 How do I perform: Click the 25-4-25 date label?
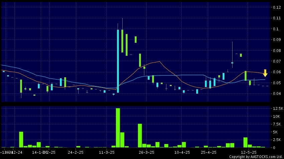[x=208, y=152]
